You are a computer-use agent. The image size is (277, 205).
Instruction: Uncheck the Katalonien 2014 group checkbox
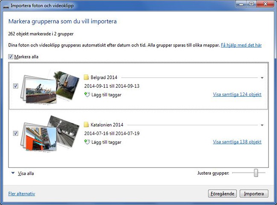[16, 133]
